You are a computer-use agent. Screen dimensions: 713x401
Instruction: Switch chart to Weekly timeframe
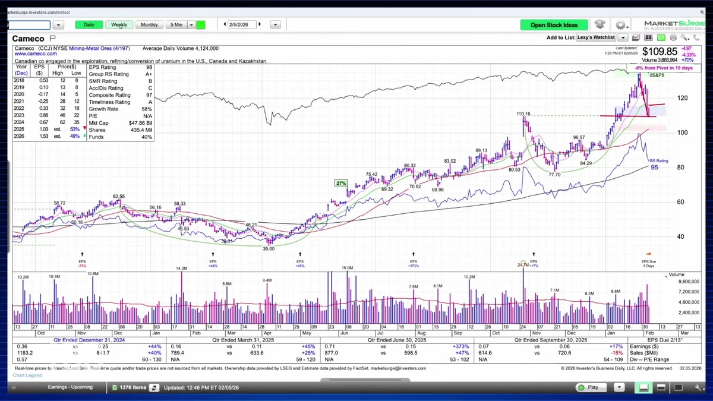click(x=119, y=25)
